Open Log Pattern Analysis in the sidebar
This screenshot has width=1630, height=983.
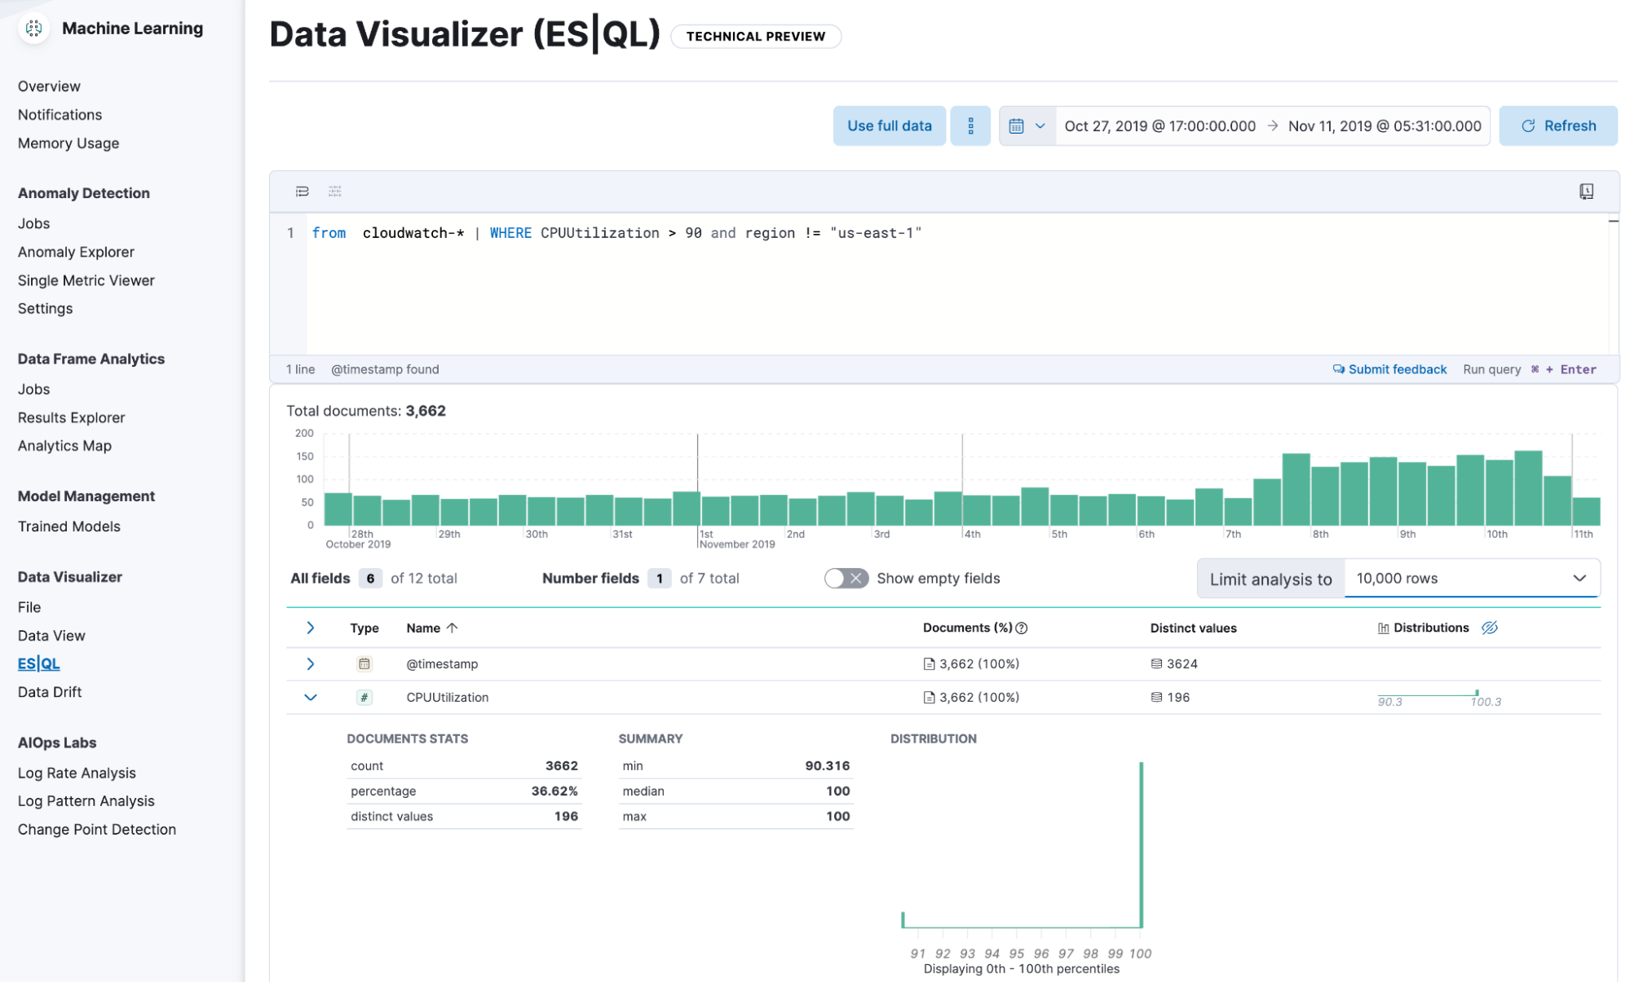[86, 801]
